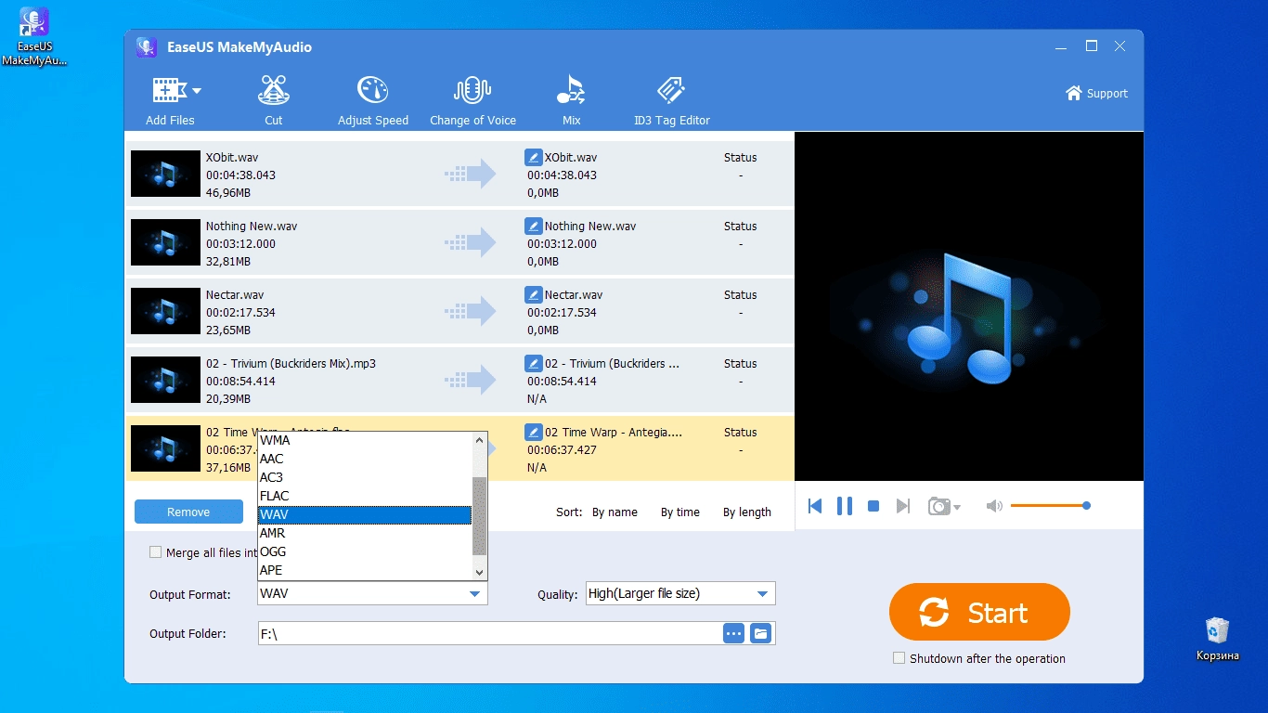Choose APE in the format list
The height and width of the screenshot is (713, 1268).
[x=365, y=570]
